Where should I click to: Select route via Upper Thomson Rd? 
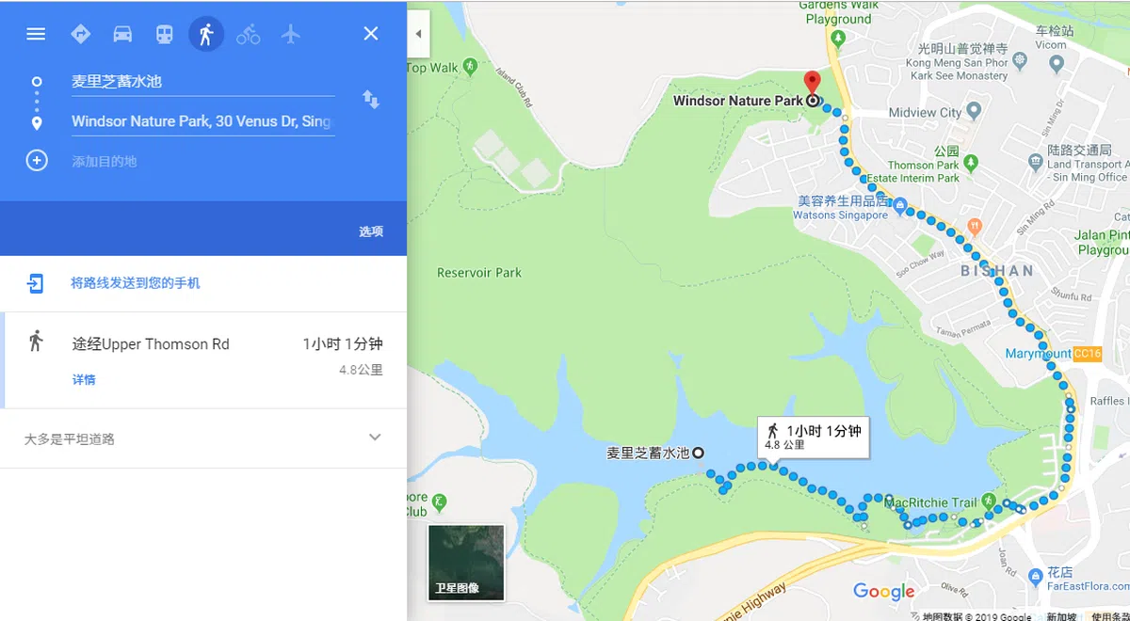tap(203, 360)
